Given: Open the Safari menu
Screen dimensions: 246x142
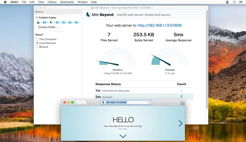Looking at the screenshot, I should (14, 2).
